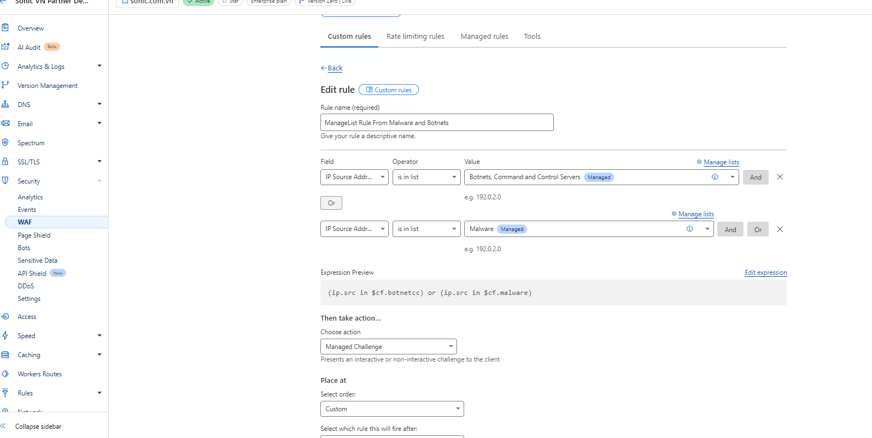Open the Choose action Managed Challenge dropdown
The width and height of the screenshot is (872, 438).
(x=388, y=347)
